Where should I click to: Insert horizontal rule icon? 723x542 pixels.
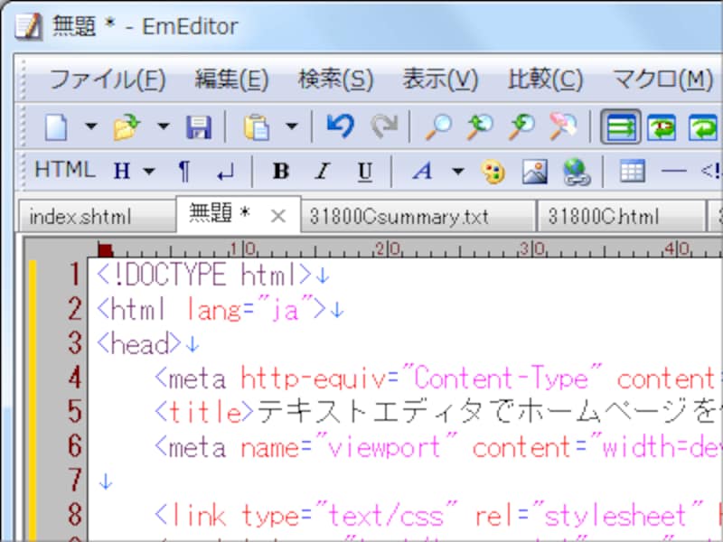[674, 172]
